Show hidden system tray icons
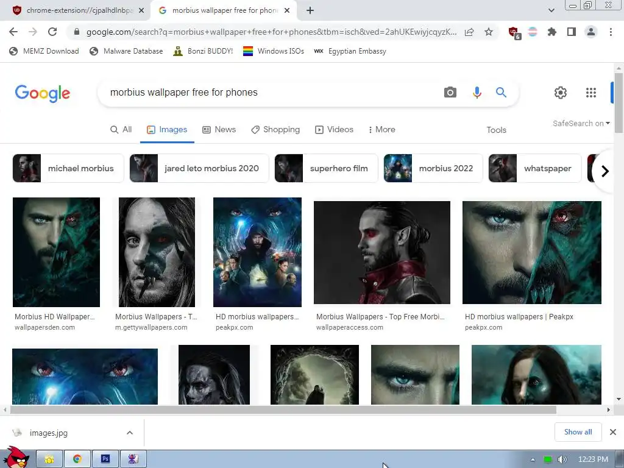This screenshot has width=624, height=468. pos(533,459)
